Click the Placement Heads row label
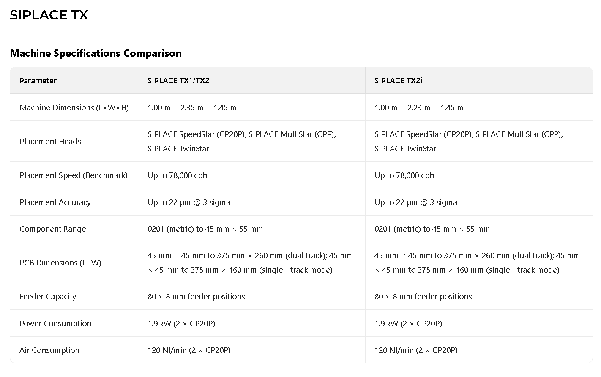The width and height of the screenshot is (601, 377). tap(50, 142)
